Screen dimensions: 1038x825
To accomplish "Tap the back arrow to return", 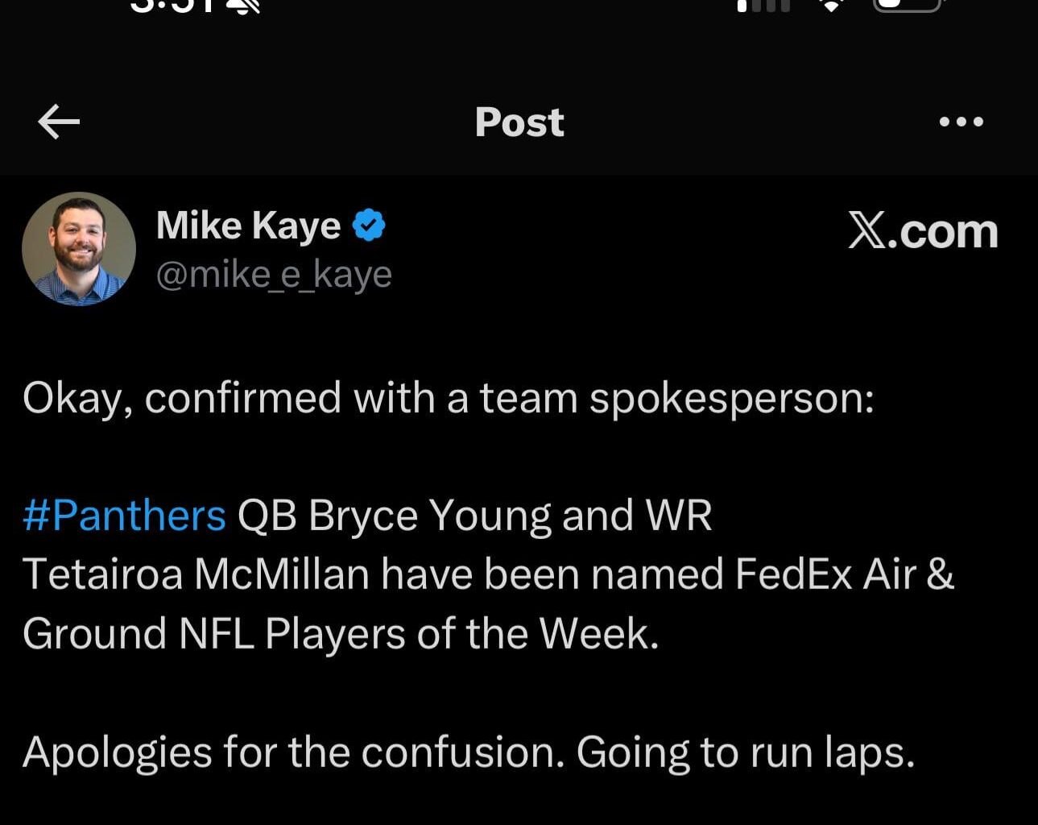I will pos(56,121).
